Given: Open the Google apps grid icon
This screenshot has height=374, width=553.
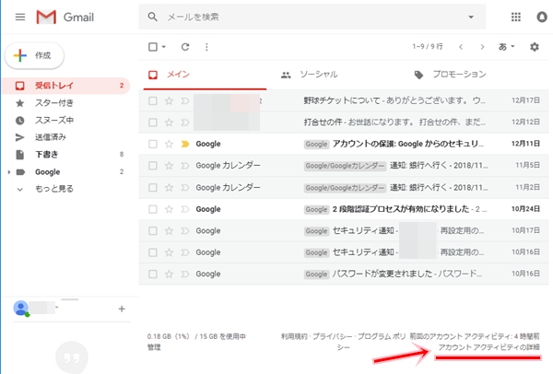Looking at the screenshot, I should click(515, 17).
